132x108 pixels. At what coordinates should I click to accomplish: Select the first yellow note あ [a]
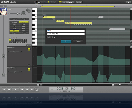(x=49, y=17)
